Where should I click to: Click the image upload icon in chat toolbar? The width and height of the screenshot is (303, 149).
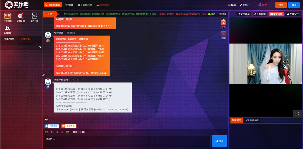tap(68, 132)
